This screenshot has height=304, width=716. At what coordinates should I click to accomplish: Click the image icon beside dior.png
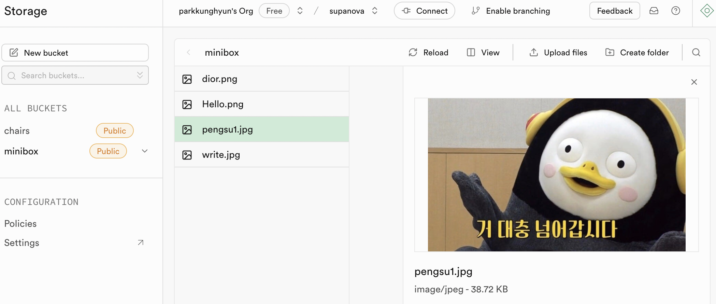click(187, 79)
